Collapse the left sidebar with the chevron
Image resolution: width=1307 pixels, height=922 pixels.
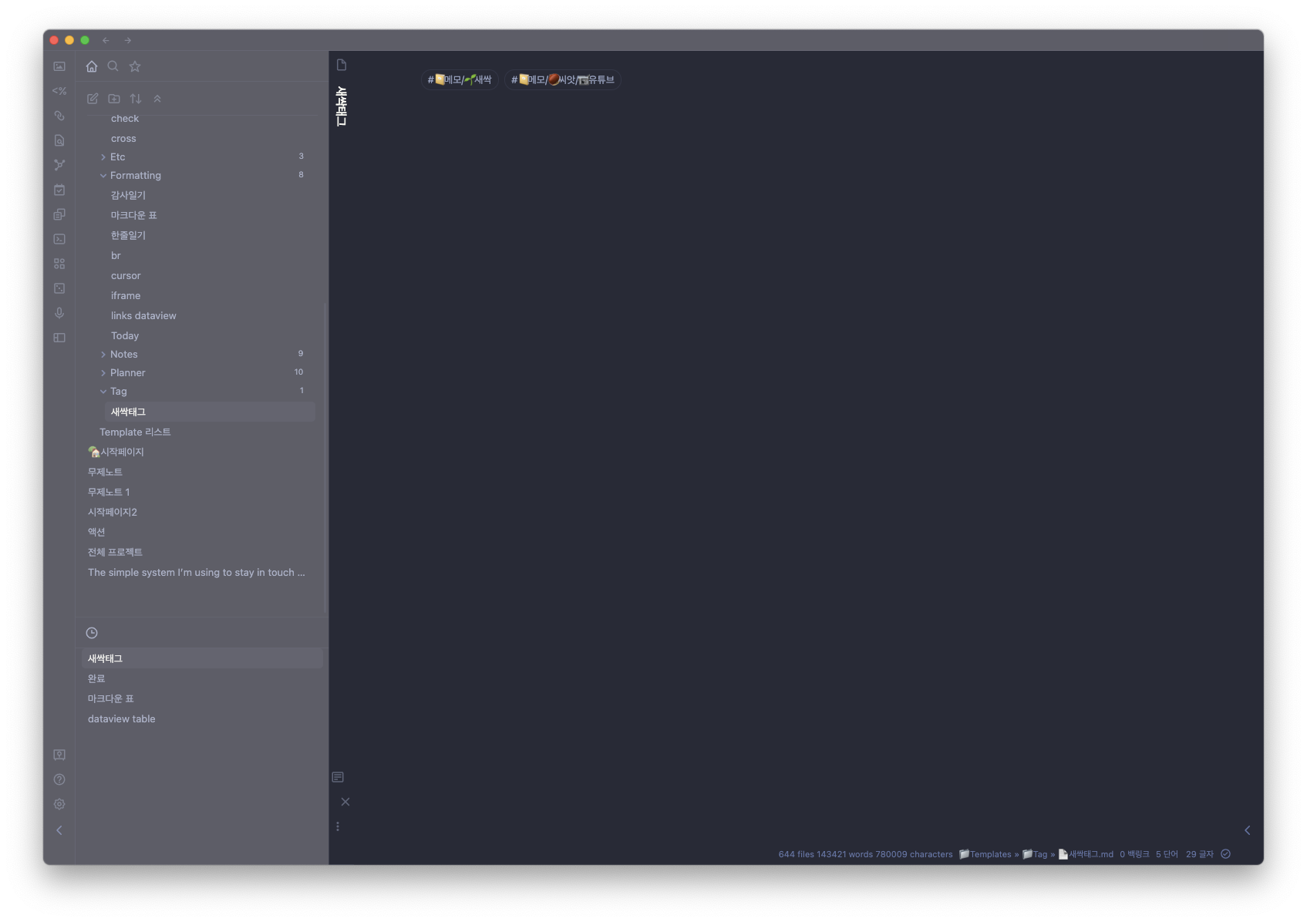pyautogui.click(x=59, y=830)
